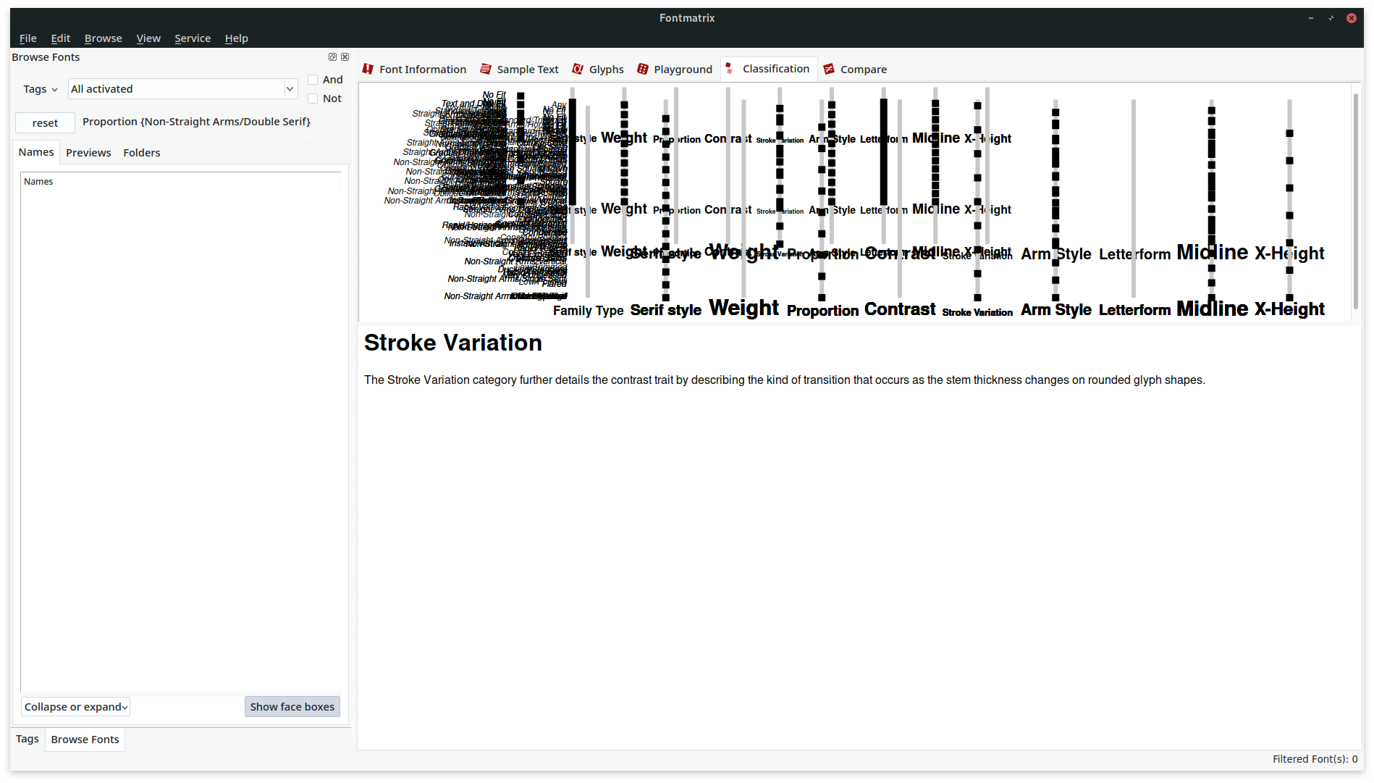This screenshot has width=1374, height=783.
Task: Enable the Not checkbox
Action: click(x=312, y=99)
